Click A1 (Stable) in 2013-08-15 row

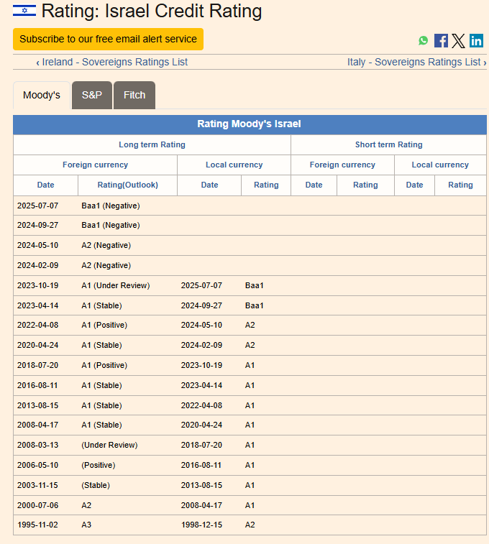[101, 405]
